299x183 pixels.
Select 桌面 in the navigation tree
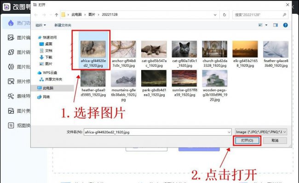(49, 44)
